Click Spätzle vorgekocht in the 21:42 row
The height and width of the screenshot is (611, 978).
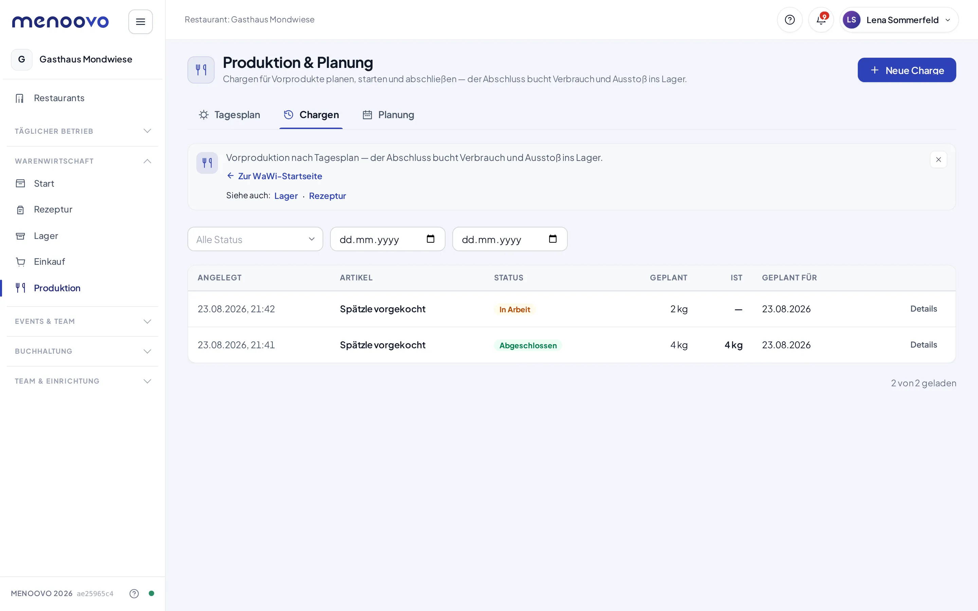pos(382,309)
